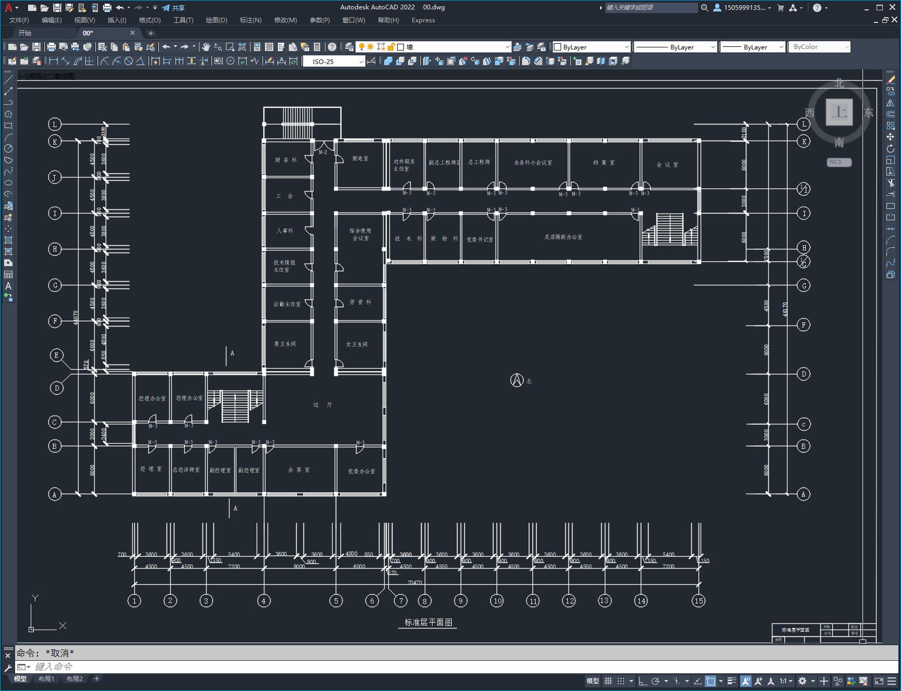Click the Array tool in modify toolbar

(891, 125)
